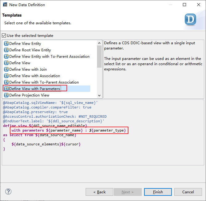
Task: Click the New Data Definition title bar icon
Action: (x=5, y=5)
